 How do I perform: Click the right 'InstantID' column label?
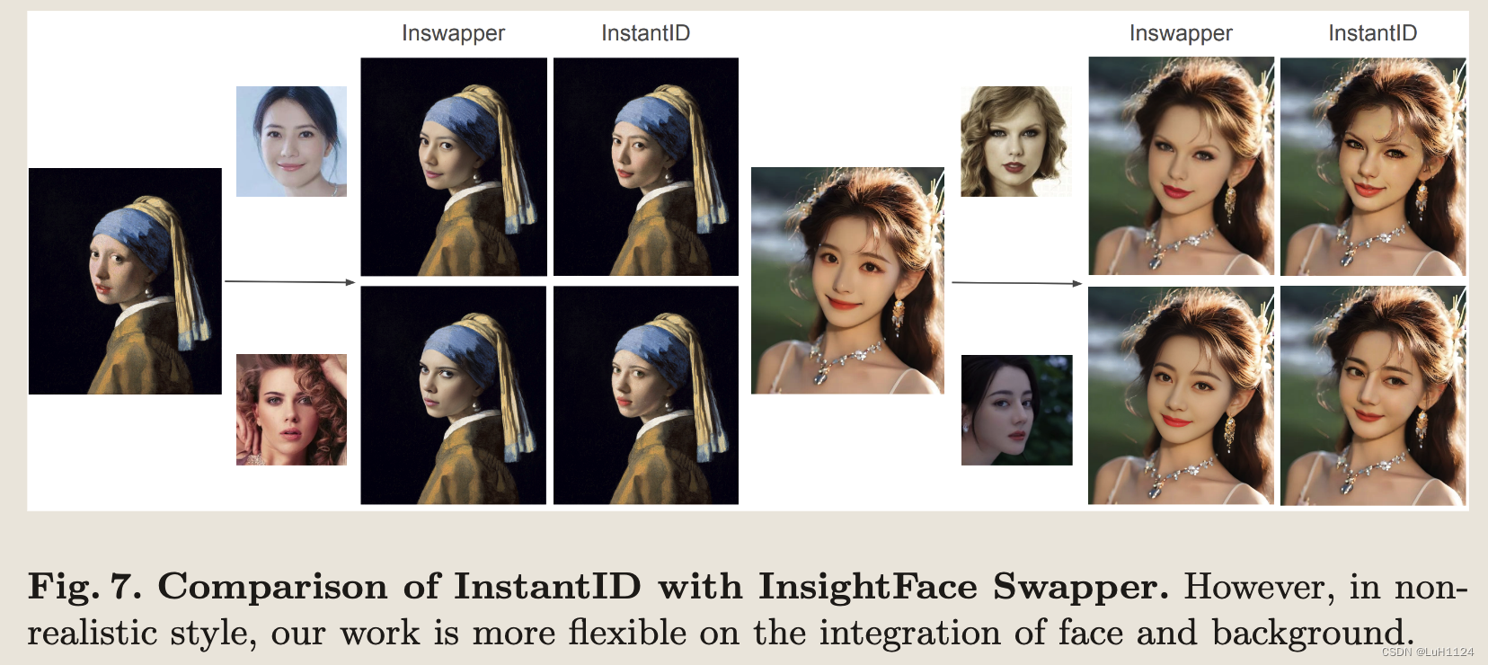tap(1372, 33)
